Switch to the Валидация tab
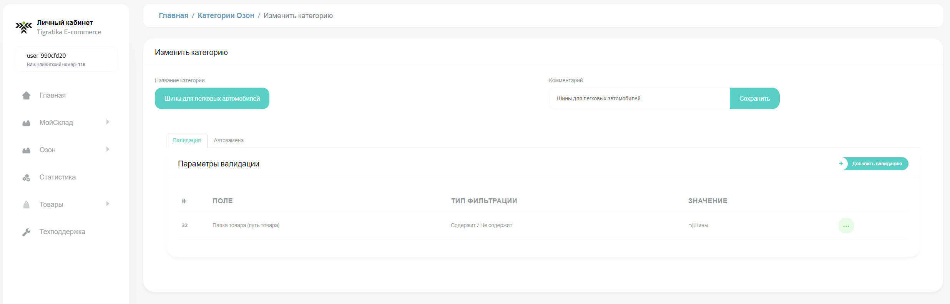The width and height of the screenshot is (950, 304). point(187,140)
